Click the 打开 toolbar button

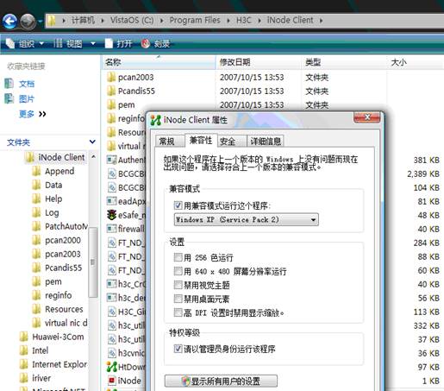click(x=119, y=44)
